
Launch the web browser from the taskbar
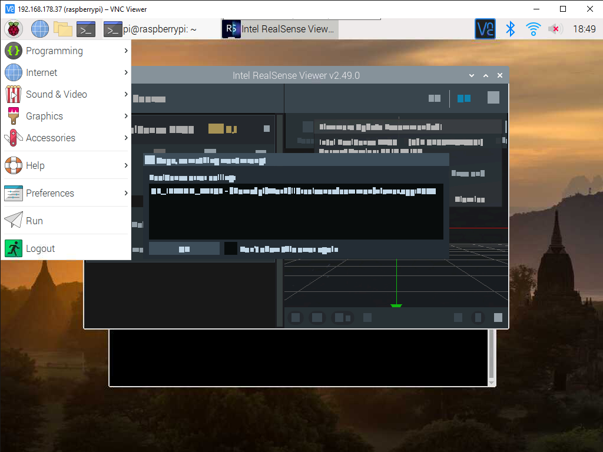pos(39,29)
